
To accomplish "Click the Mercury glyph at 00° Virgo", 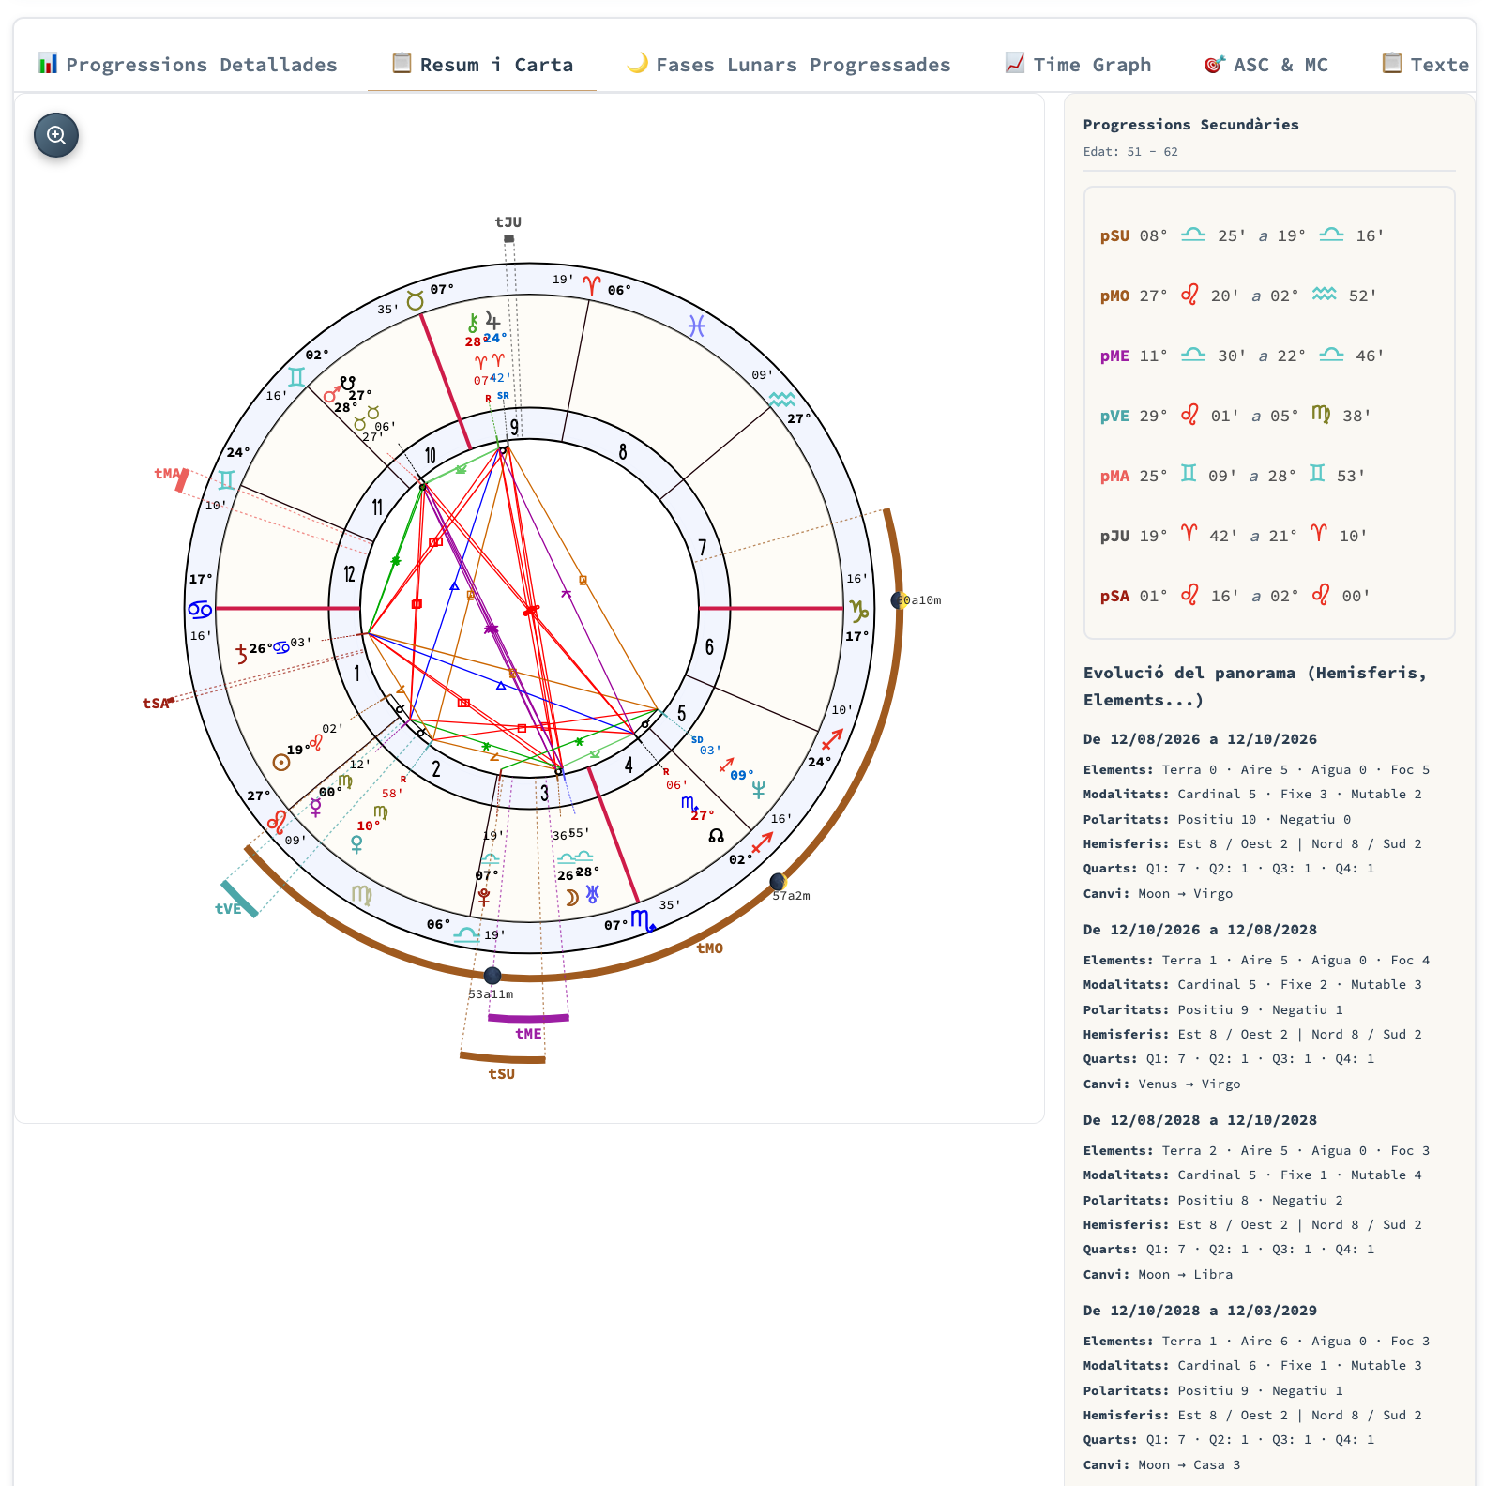I will pos(316,808).
